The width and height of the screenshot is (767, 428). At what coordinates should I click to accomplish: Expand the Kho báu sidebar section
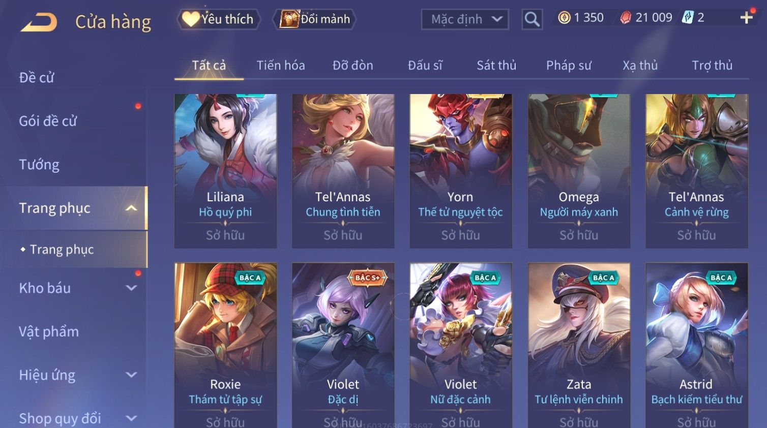[131, 288]
